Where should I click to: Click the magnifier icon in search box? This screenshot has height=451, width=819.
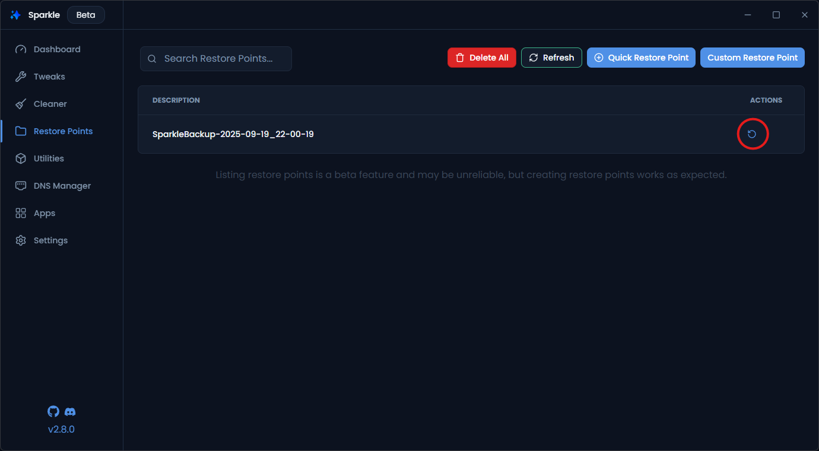tap(152, 59)
